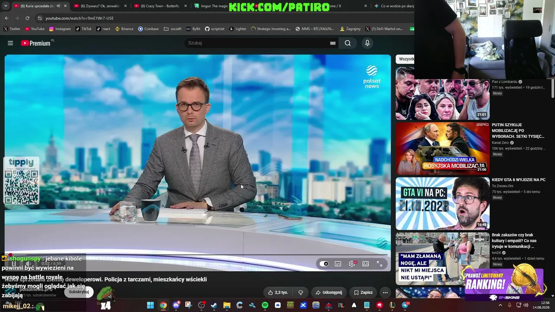Open Google Chrome from the taskbar
Screen dimensions: 555x312
(163, 305)
